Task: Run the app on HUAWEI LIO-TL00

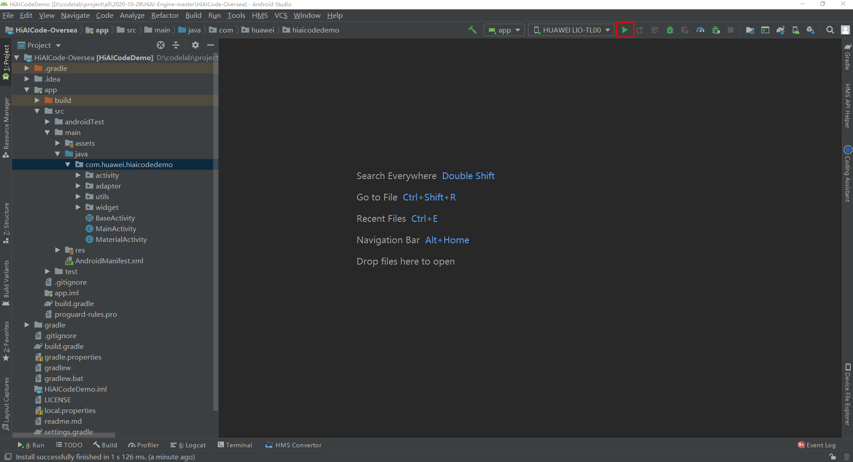Action: coord(625,30)
